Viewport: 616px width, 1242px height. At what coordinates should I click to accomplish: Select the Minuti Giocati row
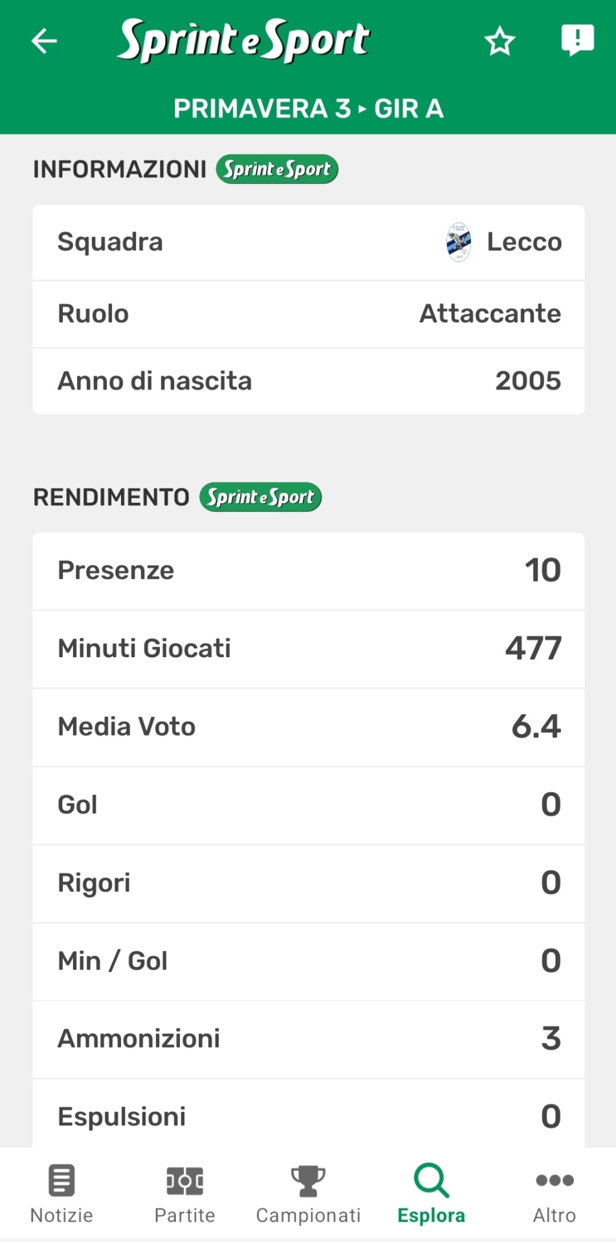[308, 649]
